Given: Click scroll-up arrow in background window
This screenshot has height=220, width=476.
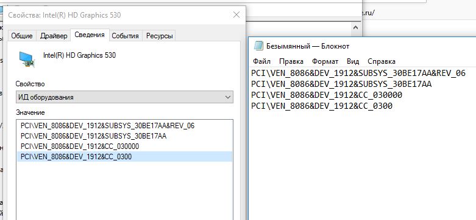Looking at the screenshot, I should click(356, 27).
